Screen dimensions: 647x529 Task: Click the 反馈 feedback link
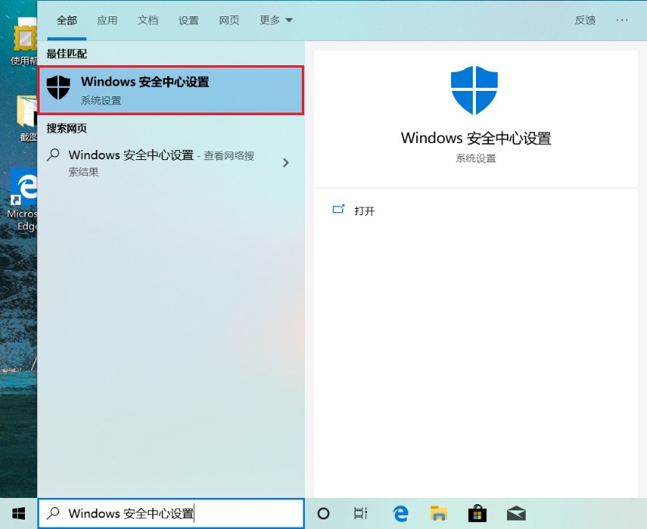[x=585, y=20]
